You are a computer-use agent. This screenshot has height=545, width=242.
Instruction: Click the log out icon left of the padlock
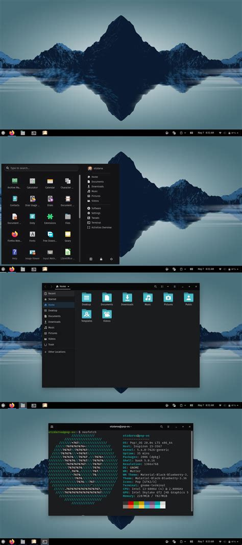pyautogui.click(x=91, y=259)
